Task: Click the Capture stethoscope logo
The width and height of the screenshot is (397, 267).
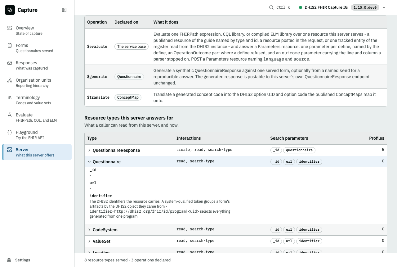Action: (x=10, y=10)
